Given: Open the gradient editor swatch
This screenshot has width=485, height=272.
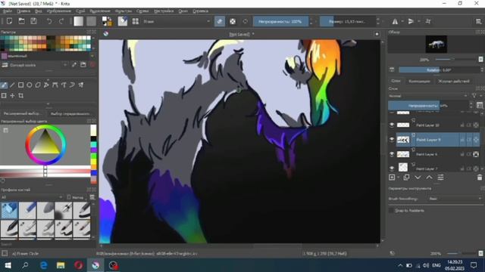Looking at the screenshot, I should click(79, 21).
